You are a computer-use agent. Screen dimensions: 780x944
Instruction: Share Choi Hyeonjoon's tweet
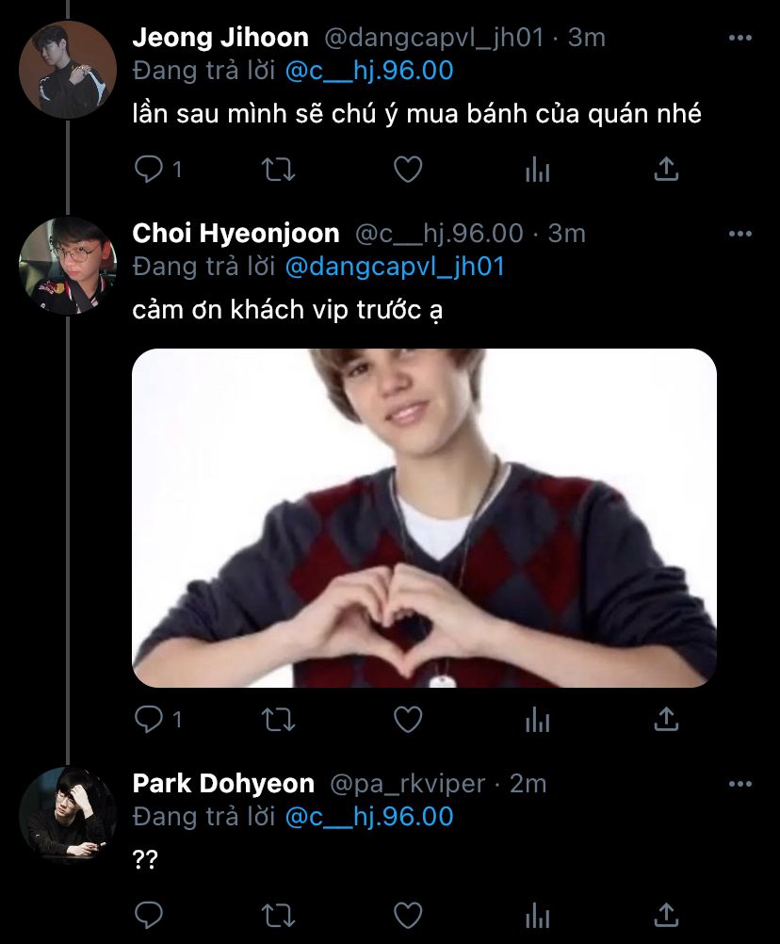pyautogui.click(x=666, y=721)
